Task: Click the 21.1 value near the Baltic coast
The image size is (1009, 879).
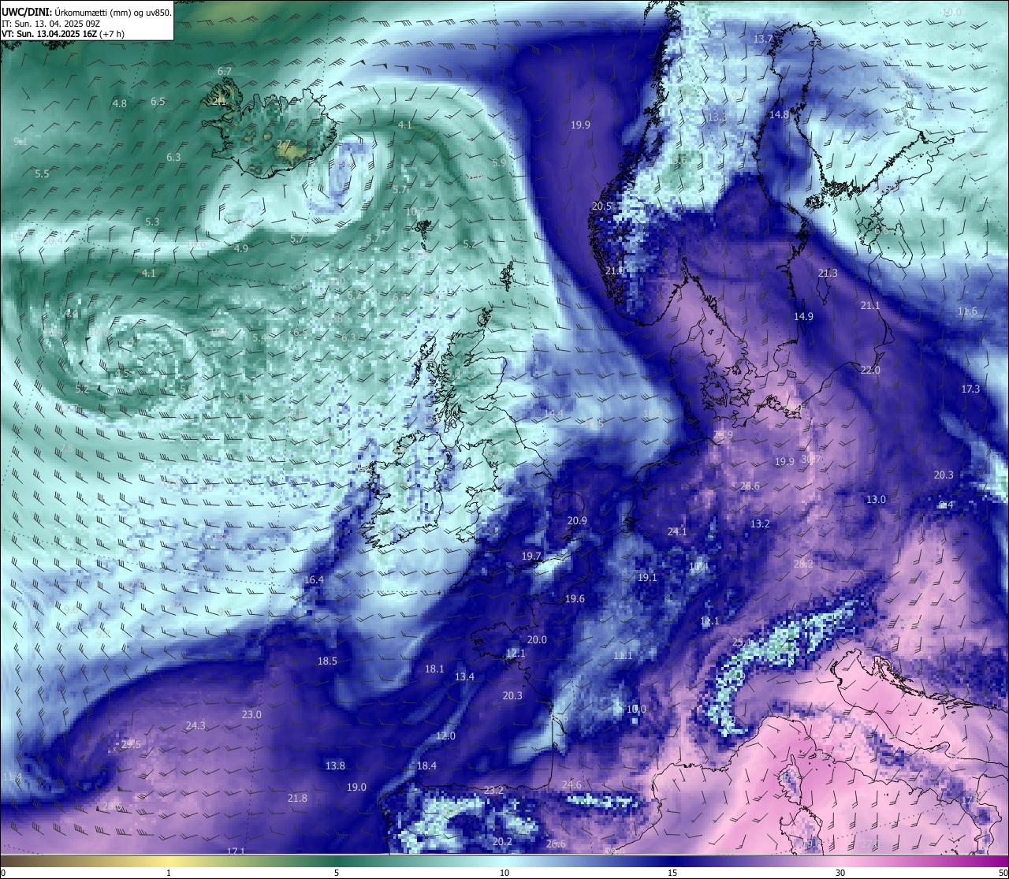Action: tap(870, 305)
